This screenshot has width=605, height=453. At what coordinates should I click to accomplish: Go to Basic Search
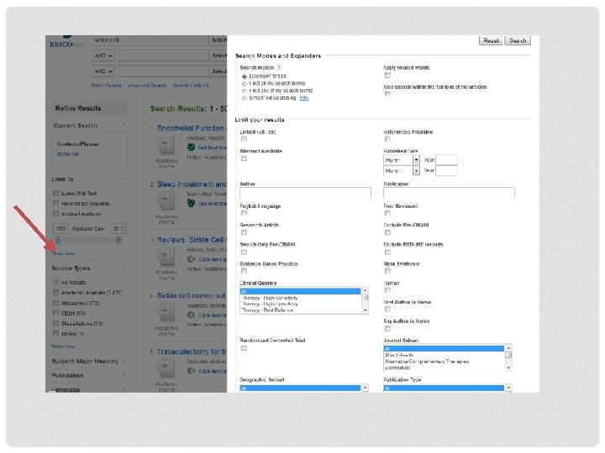[106, 86]
